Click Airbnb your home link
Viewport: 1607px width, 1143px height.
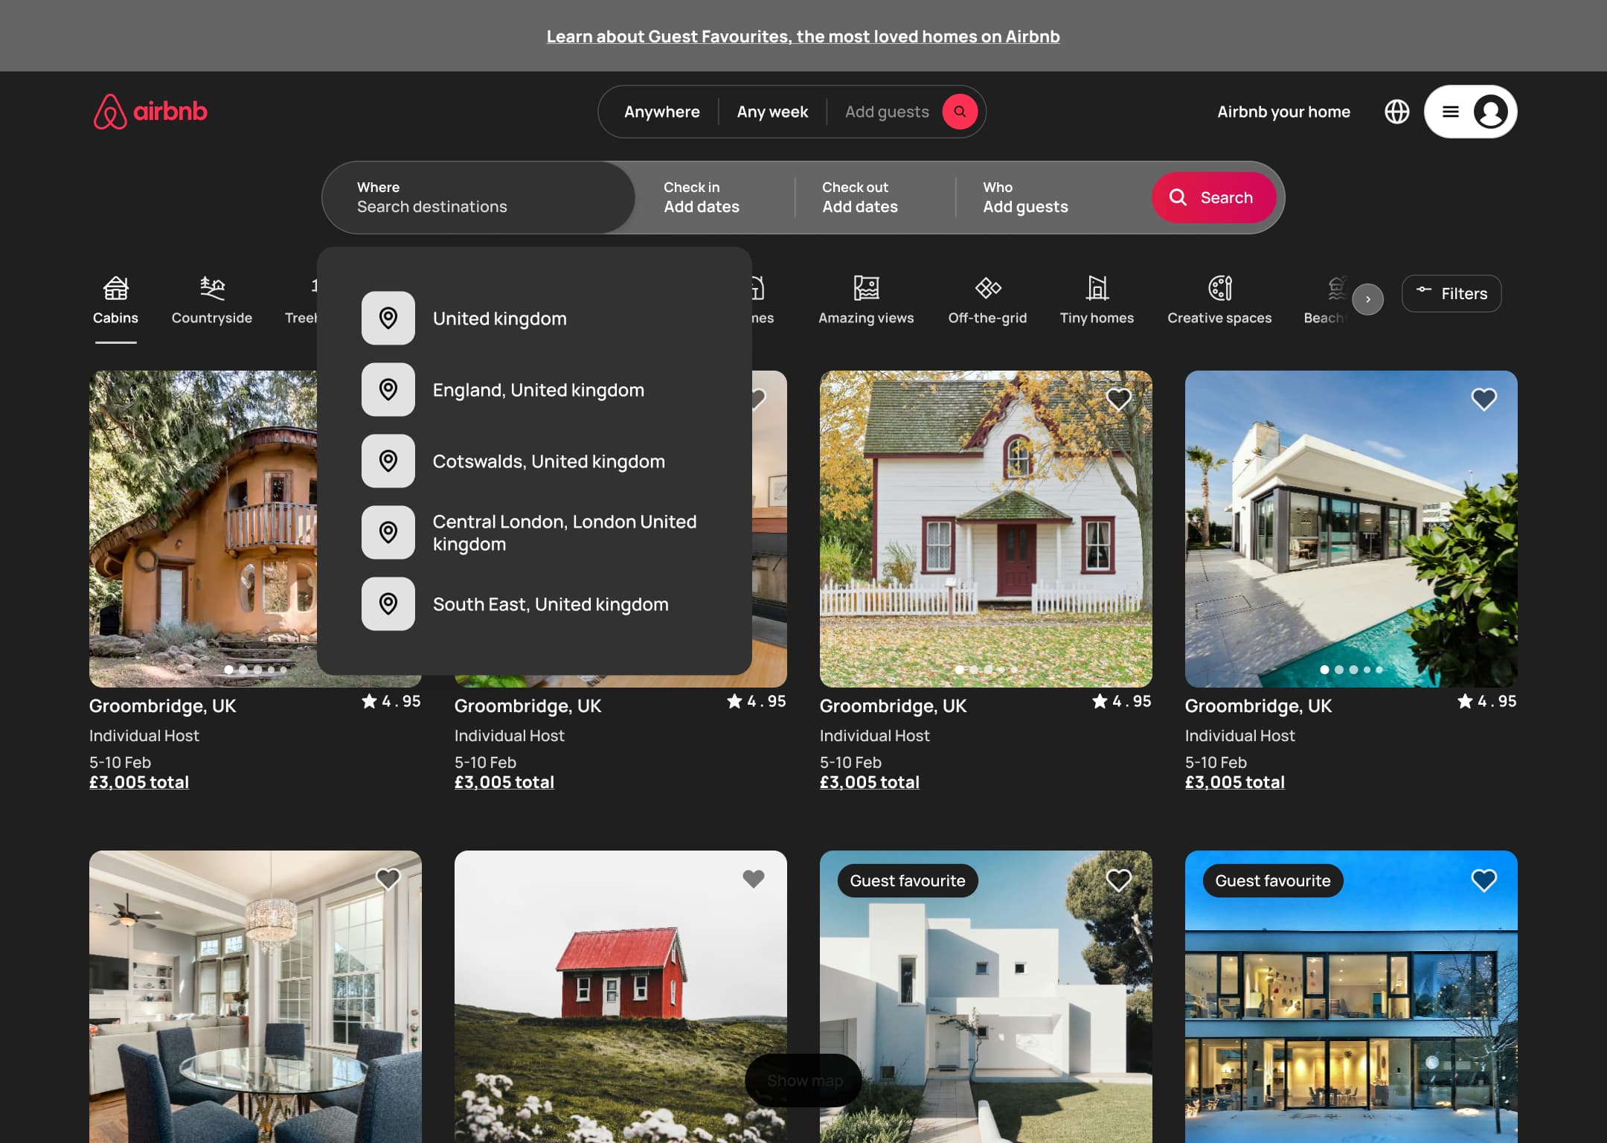[x=1283, y=112]
